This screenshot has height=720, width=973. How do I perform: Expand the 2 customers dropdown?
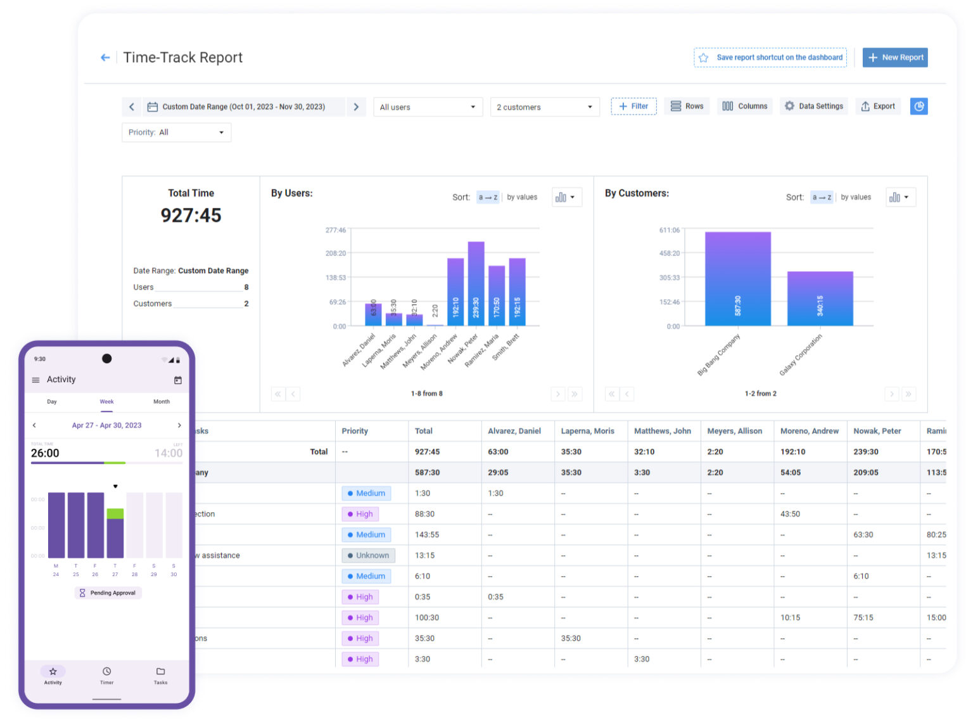544,107
